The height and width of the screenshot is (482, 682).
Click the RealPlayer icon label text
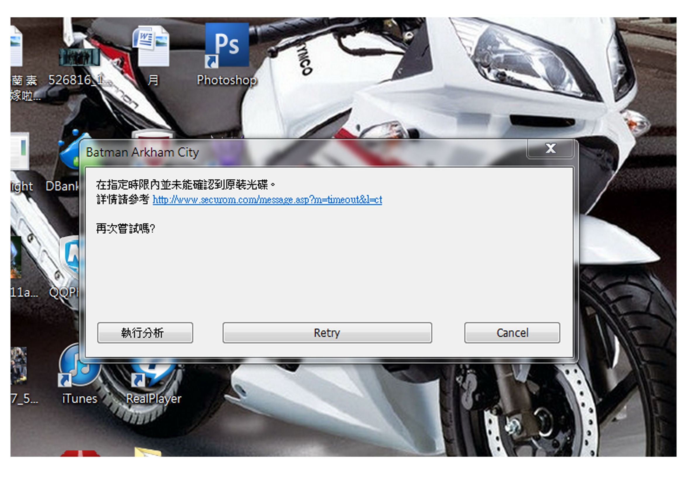coord(154,399)
